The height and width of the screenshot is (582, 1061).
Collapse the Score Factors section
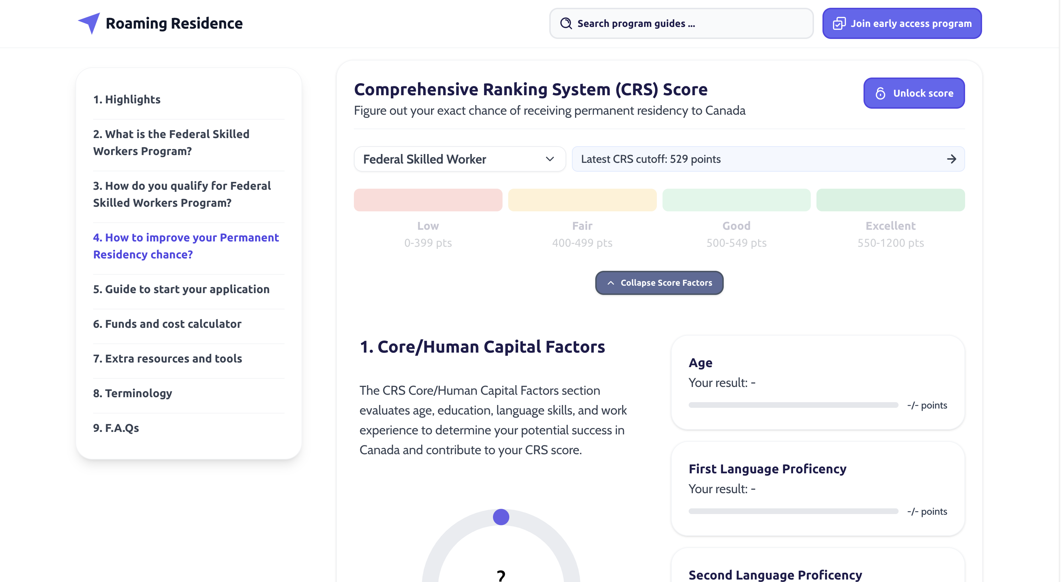pos(659,283)
